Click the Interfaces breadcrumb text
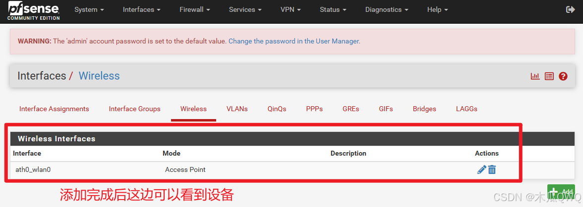The image size is (583, 207). click(42, 76)
